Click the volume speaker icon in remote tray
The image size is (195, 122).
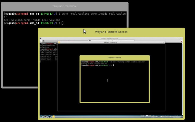pyautogui.click(x=163, y=117)
